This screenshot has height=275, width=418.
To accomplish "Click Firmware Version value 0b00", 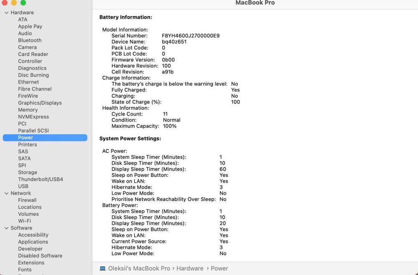I will coord(168,60).
